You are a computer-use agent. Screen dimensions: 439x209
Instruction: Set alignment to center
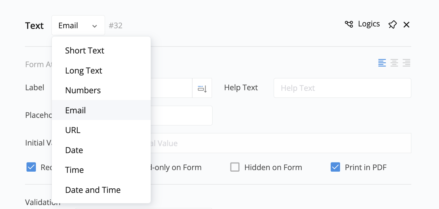click(394, 63)
